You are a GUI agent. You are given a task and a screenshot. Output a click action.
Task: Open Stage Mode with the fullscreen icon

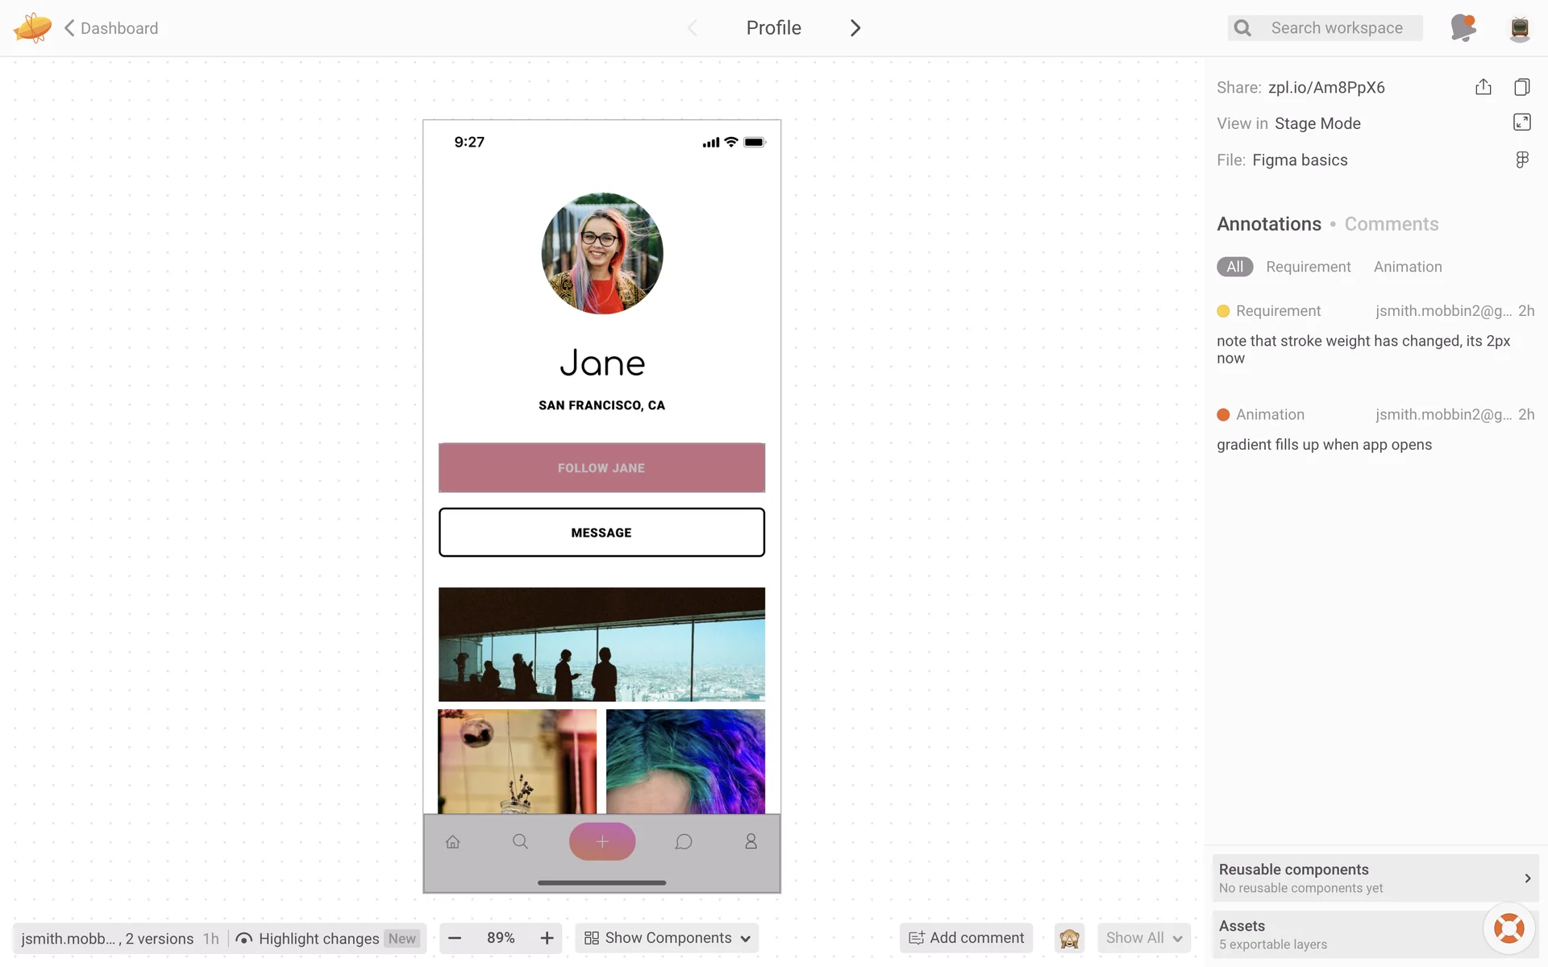(1521, 122)
